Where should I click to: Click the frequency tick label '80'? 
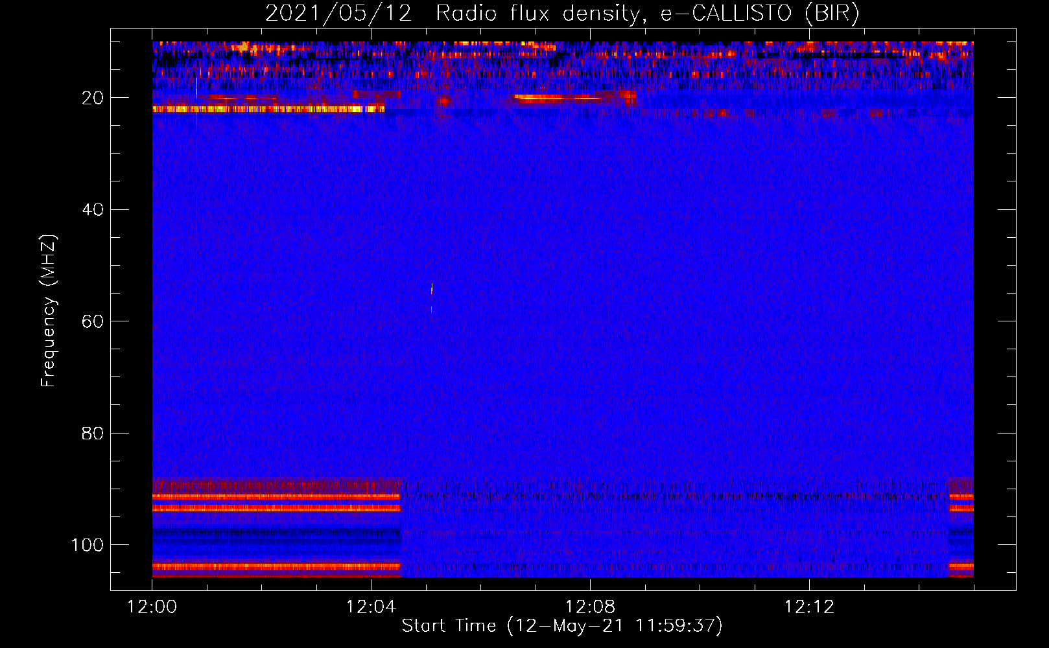pos(93,433)
